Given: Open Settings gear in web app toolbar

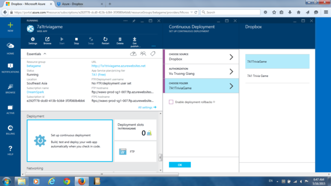Looking at the screenshot, I should point(33,41).
